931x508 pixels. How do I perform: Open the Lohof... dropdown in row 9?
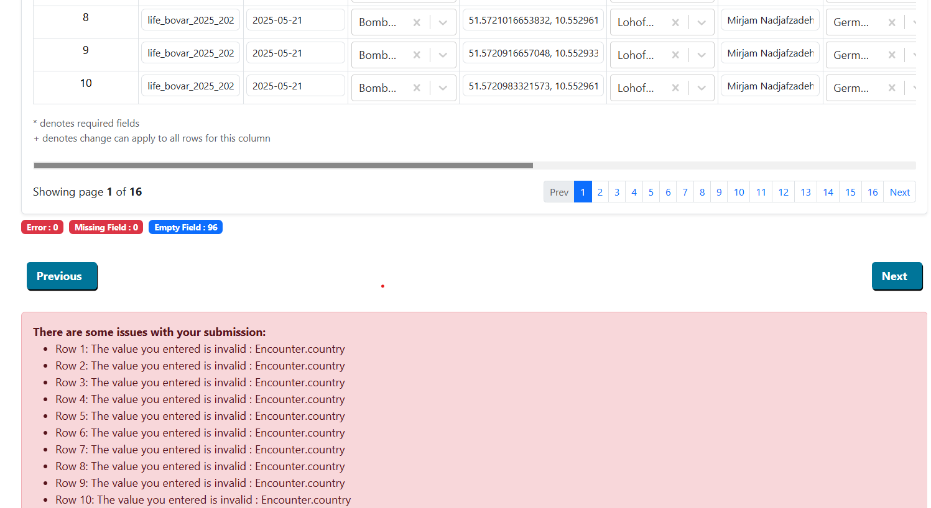701,55
